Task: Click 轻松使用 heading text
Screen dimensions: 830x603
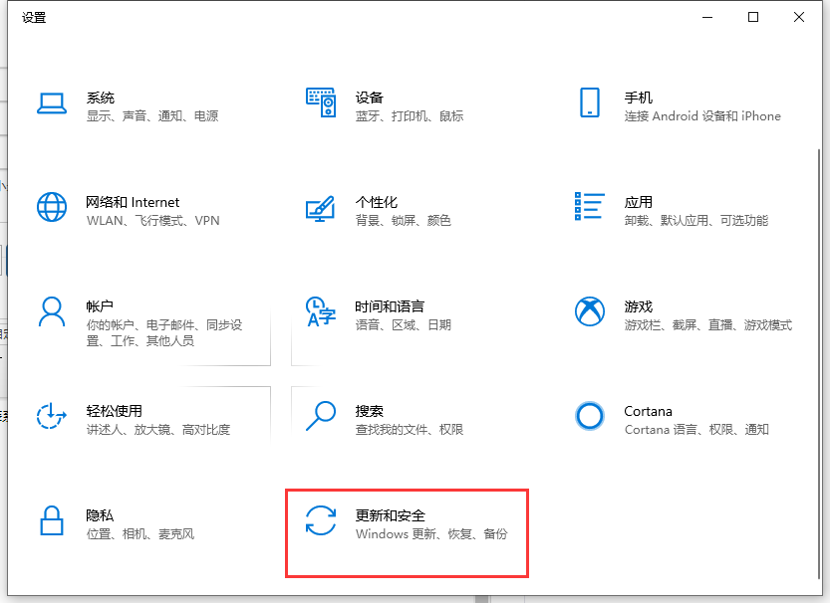Action: (x=115, y=411)
